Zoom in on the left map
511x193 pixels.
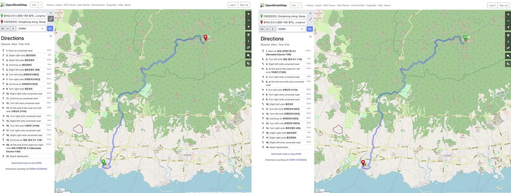[248, 14]
